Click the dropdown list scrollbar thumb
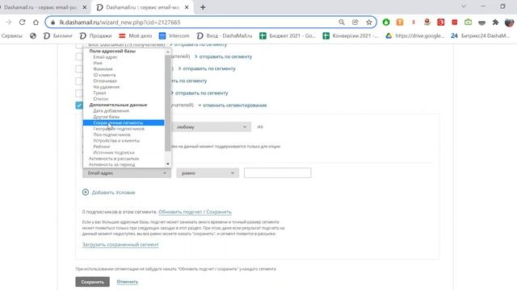517x290 pixels. 168,103
